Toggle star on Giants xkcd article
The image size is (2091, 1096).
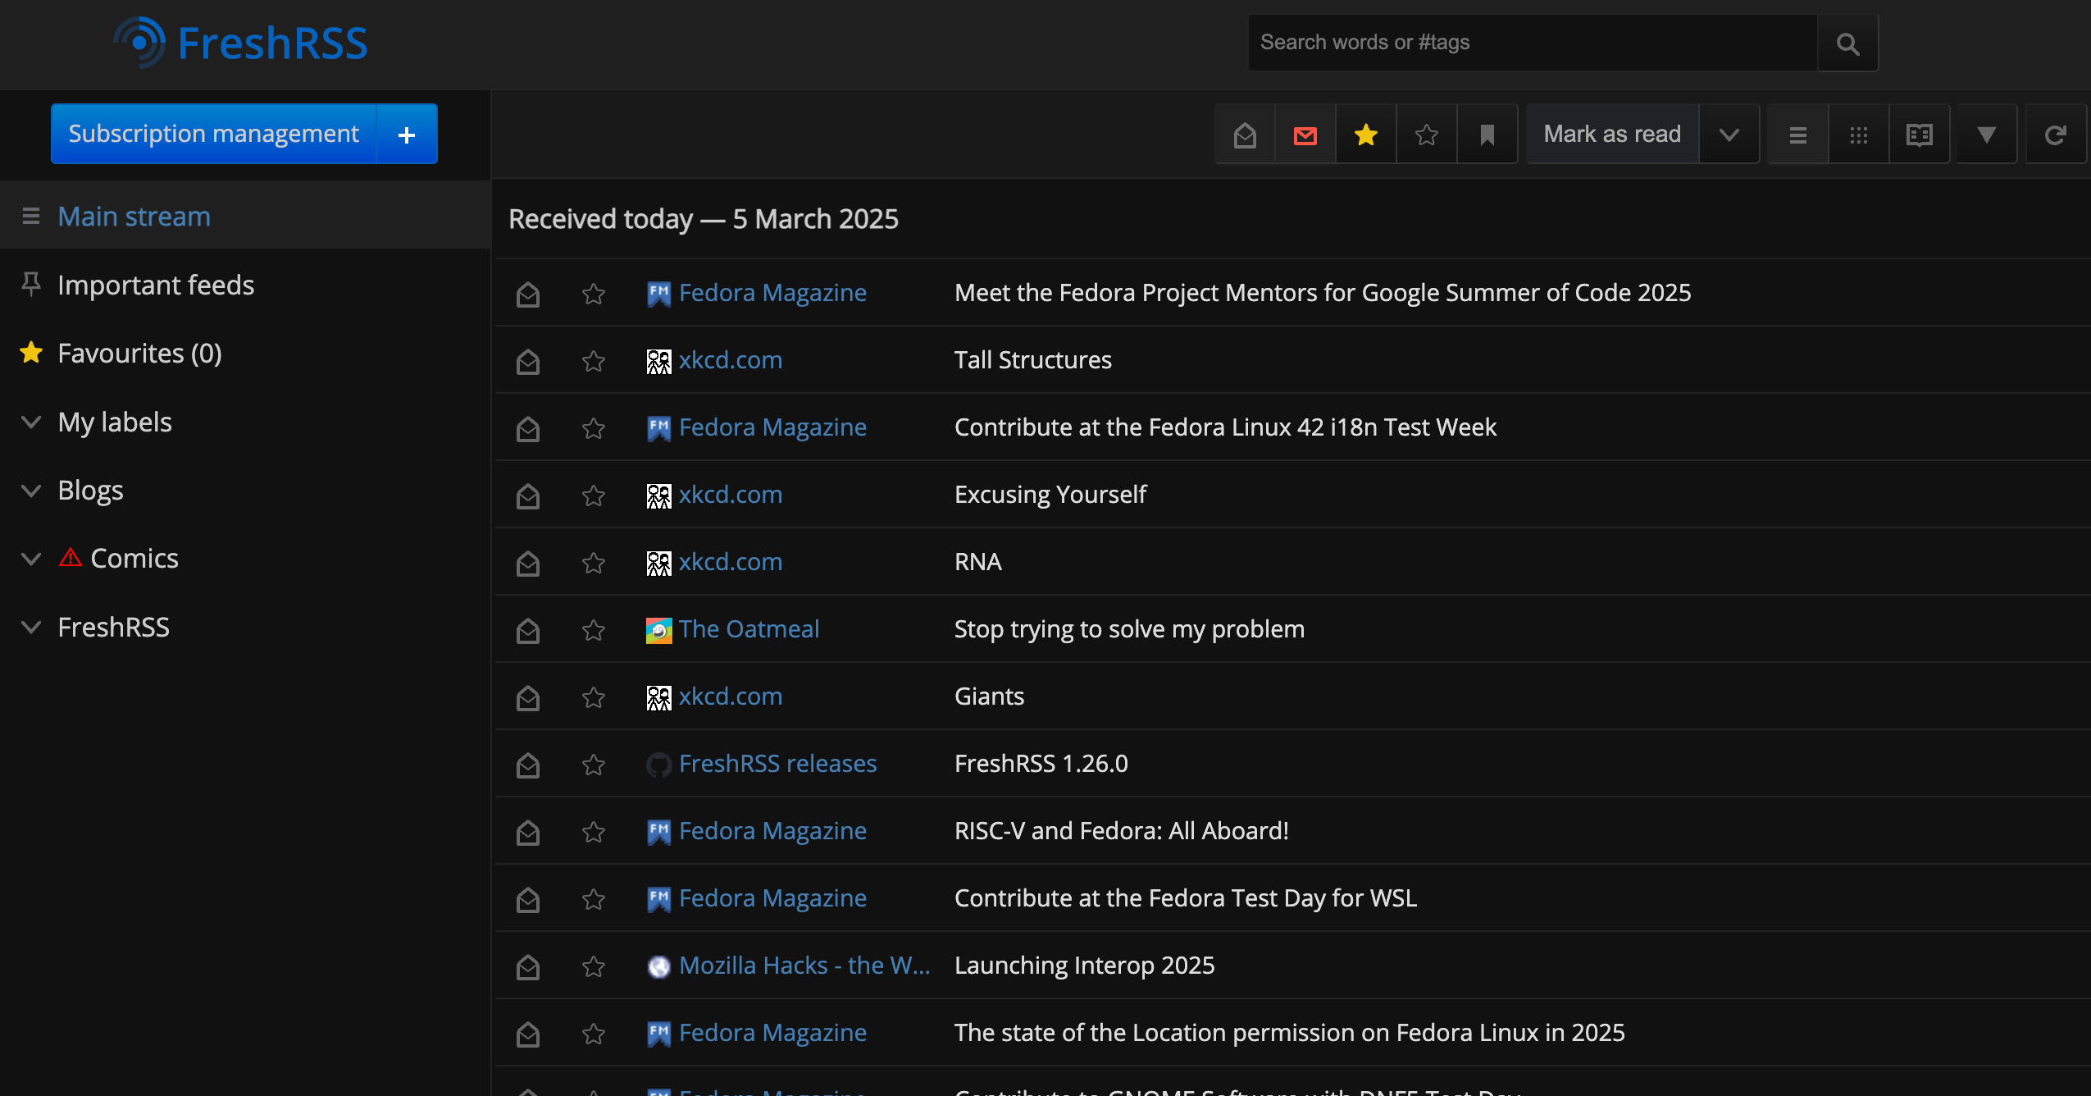click(594, 696)
